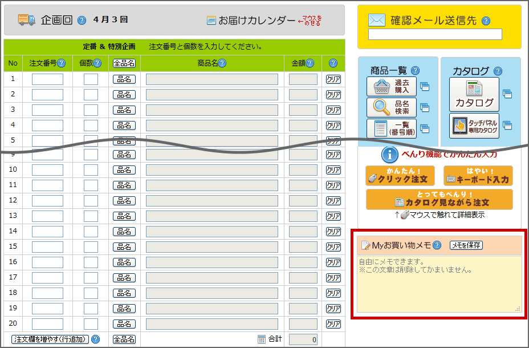Click クリア button in row 20
Image resolution: width=529 pixels, height=348 pixels.
[333, 324]
